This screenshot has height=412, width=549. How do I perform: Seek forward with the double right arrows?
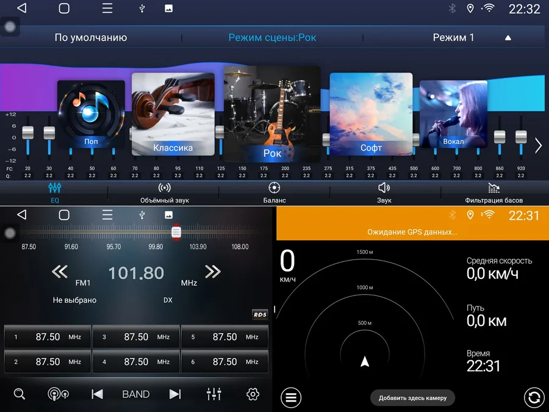213,272
